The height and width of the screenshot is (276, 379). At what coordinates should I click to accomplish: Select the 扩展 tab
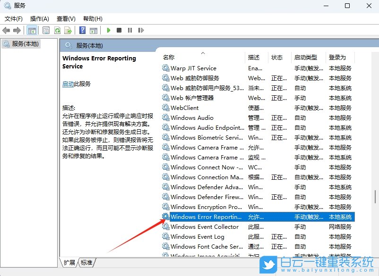70,264
